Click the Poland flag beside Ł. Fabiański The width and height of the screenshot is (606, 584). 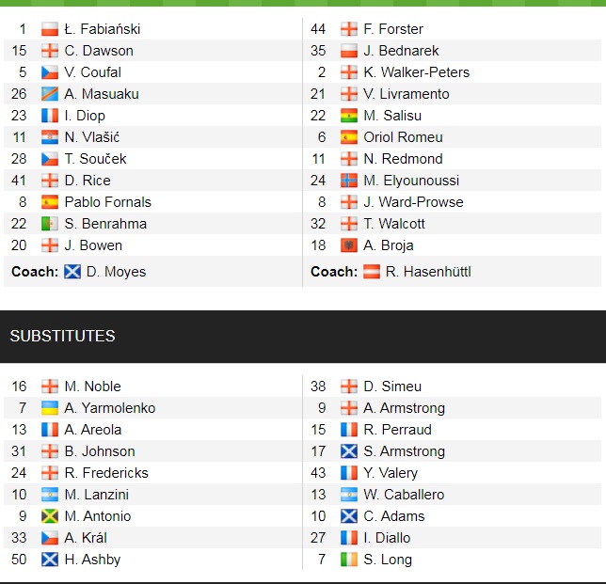(50, 29)
